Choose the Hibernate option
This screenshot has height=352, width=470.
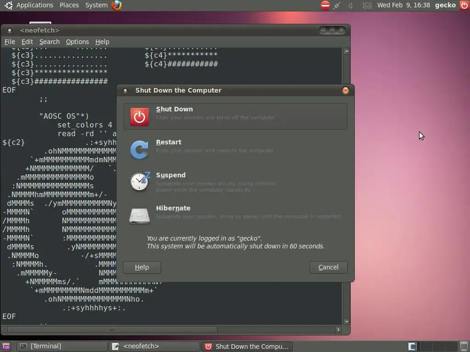click(235, 215)
